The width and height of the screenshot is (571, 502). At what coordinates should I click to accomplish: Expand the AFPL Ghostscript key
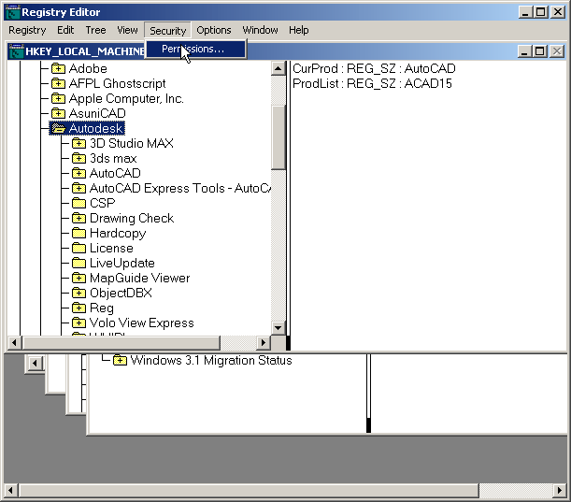[58, 84]
